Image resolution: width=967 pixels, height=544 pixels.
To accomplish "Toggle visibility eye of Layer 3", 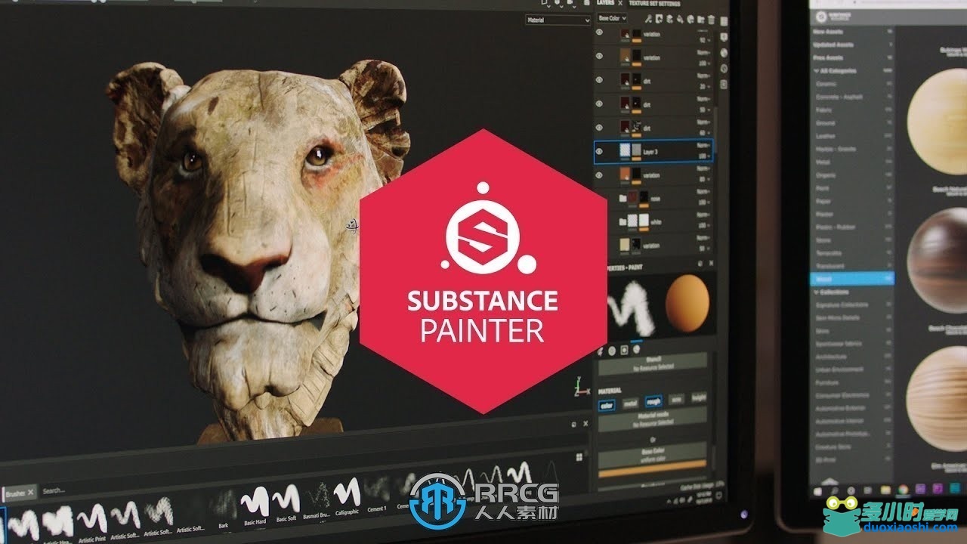I will point(599,152).
